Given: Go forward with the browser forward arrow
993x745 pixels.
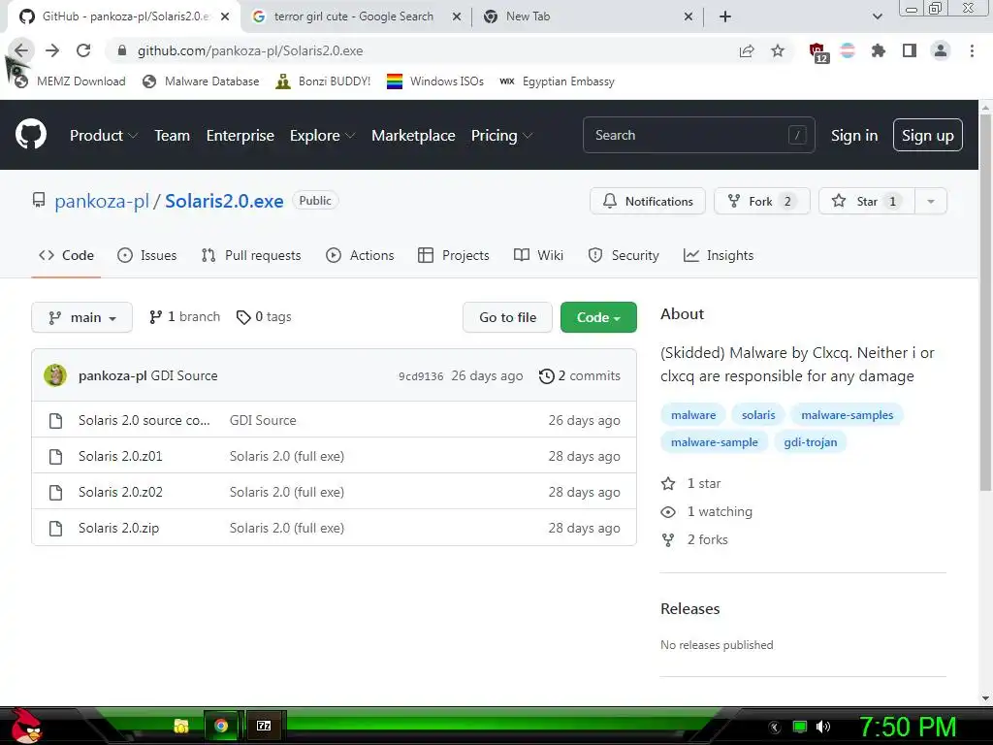Looking at the screenshot, I should point(52,50).
